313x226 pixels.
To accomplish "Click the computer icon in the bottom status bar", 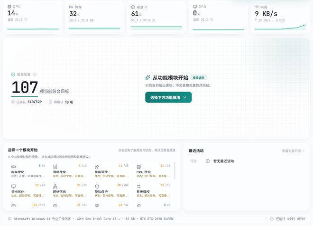I will coord(9,219).
